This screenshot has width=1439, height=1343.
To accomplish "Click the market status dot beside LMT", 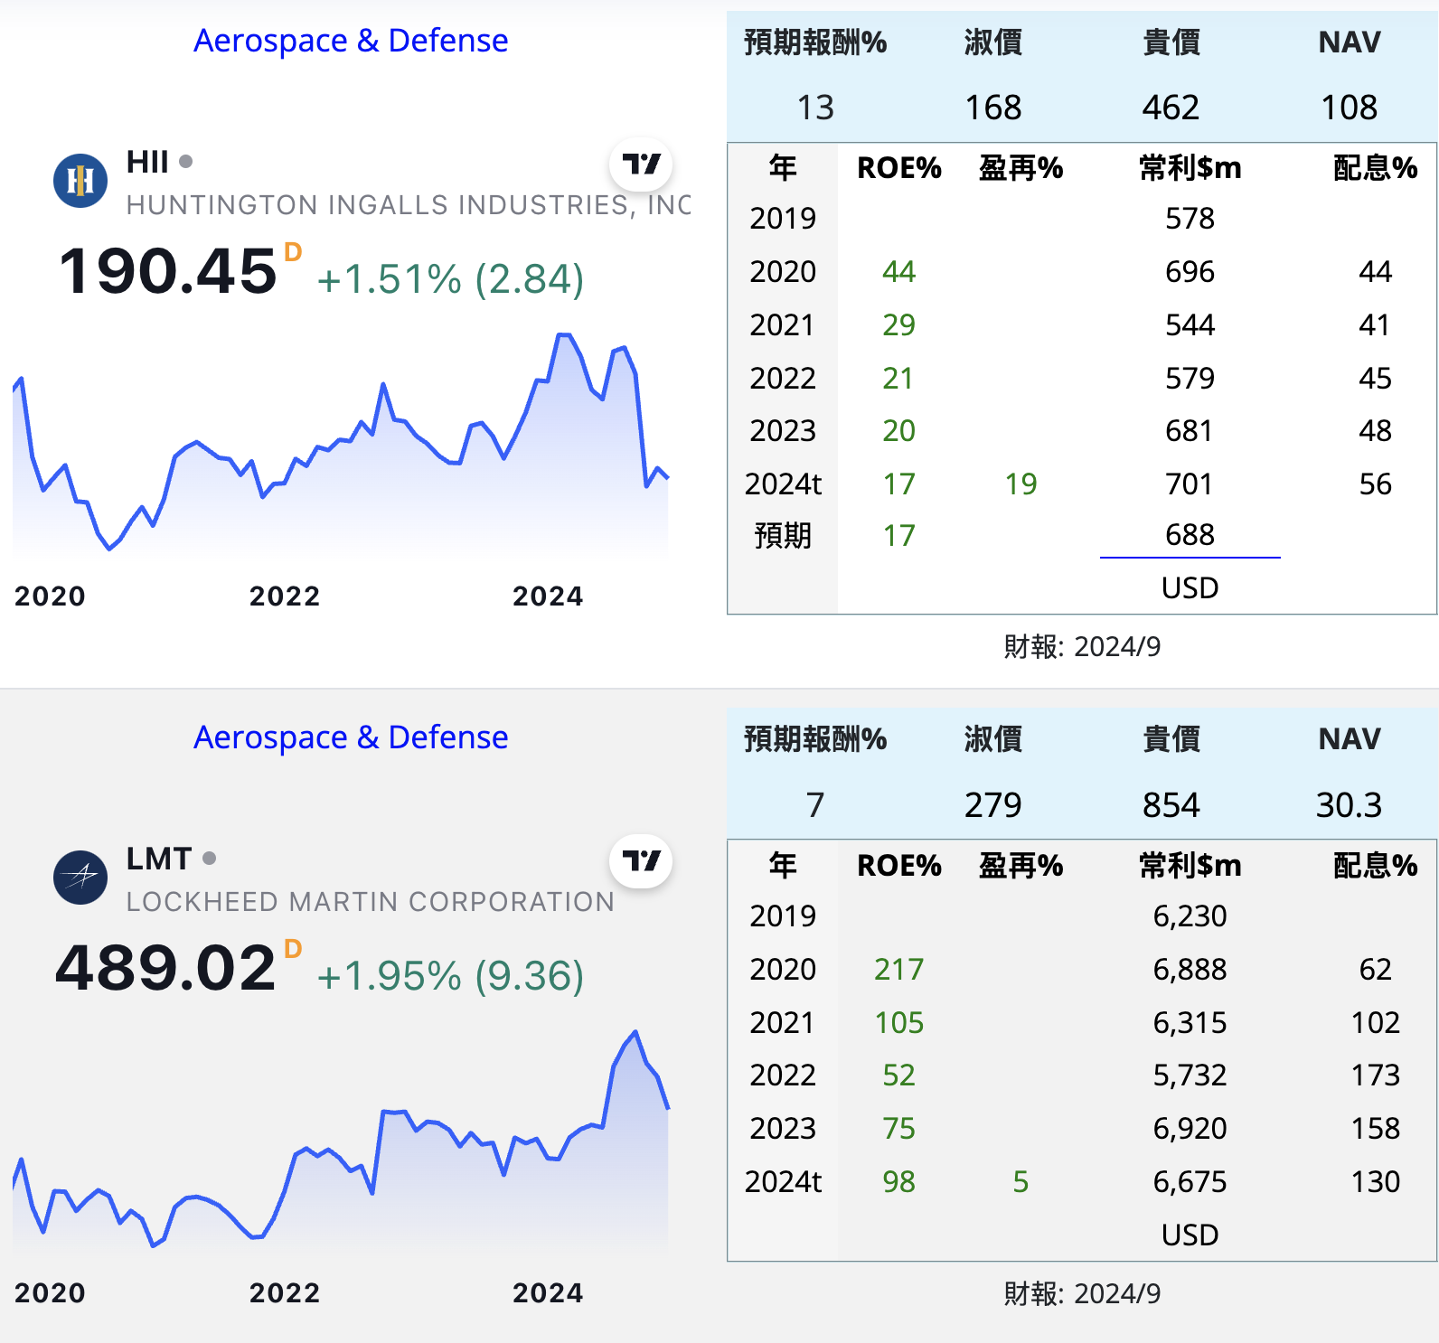I will 210,859.
